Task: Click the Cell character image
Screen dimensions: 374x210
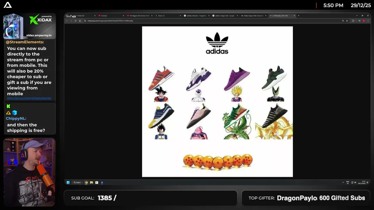Action: (275, 94)
